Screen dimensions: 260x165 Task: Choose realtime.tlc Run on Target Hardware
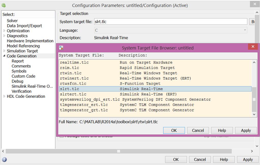[155, 62]
